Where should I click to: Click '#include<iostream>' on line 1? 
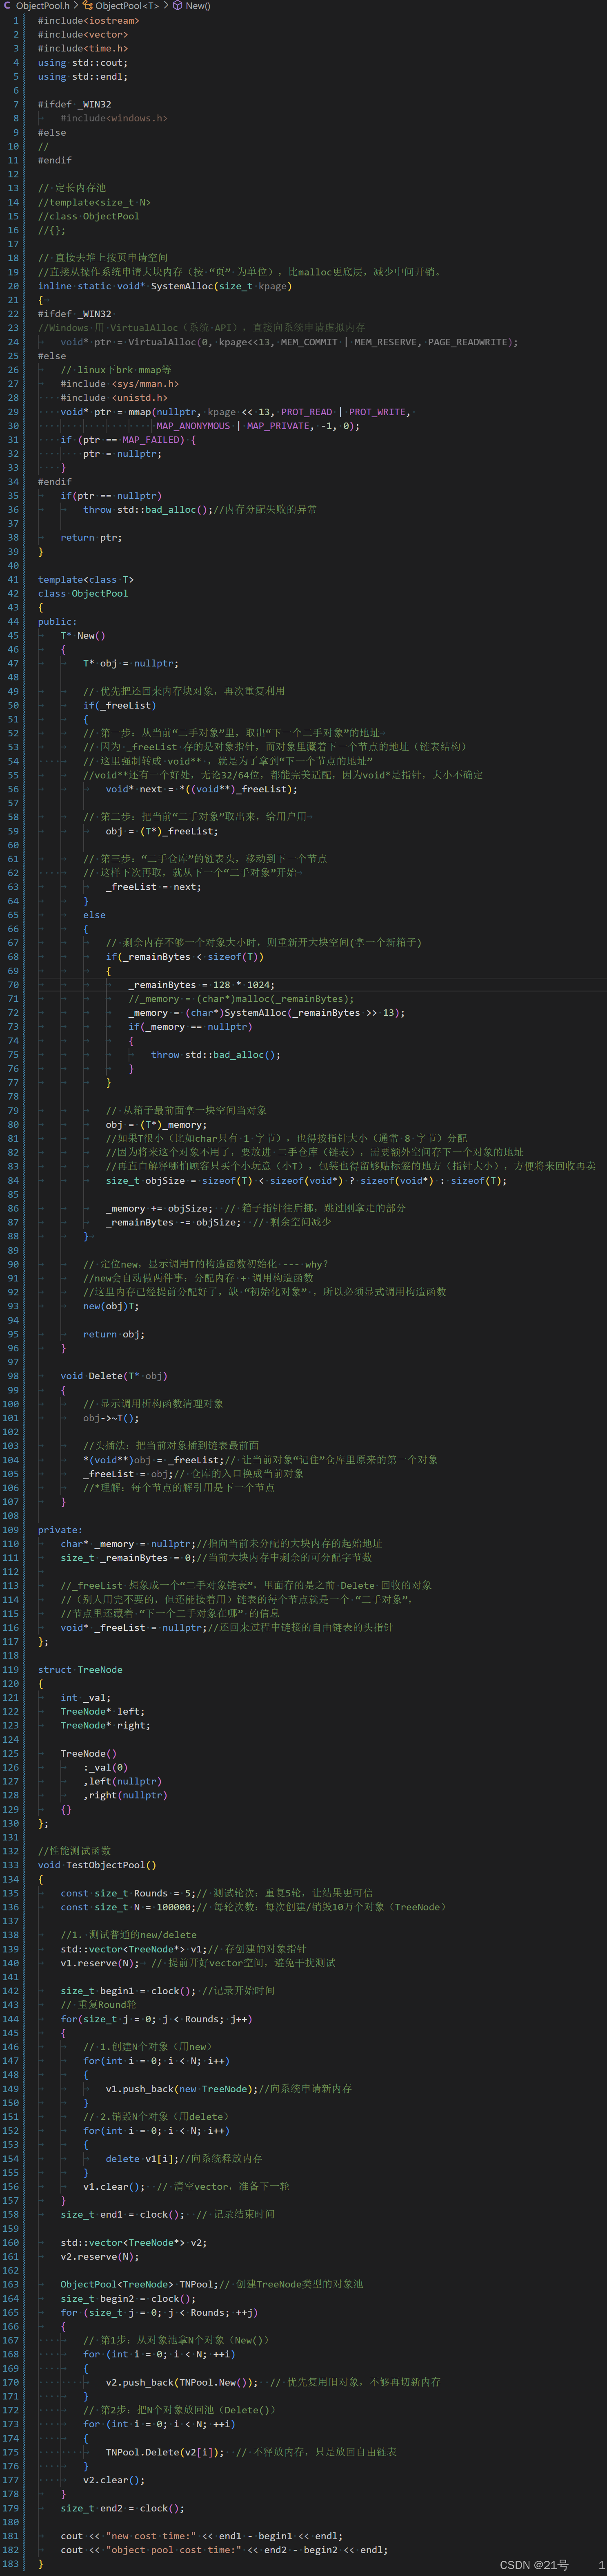click(89, 20)
